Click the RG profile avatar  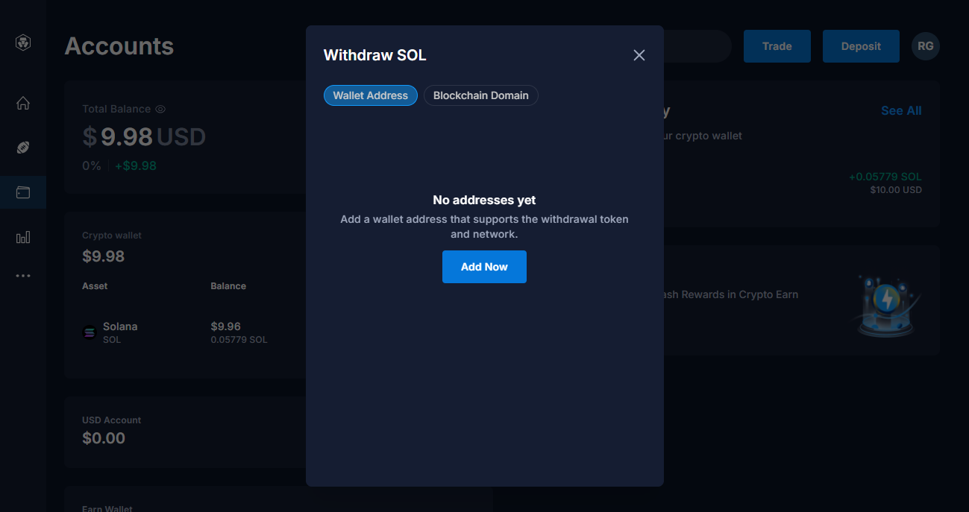tap(925, 46)
